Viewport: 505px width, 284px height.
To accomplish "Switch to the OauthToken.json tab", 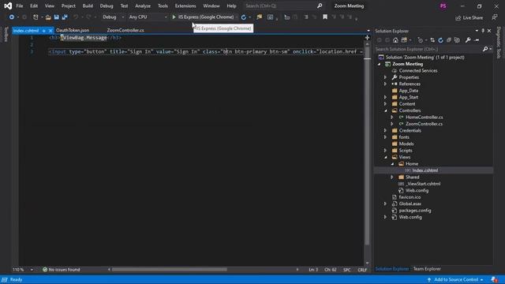I will (x=73, y=30).
